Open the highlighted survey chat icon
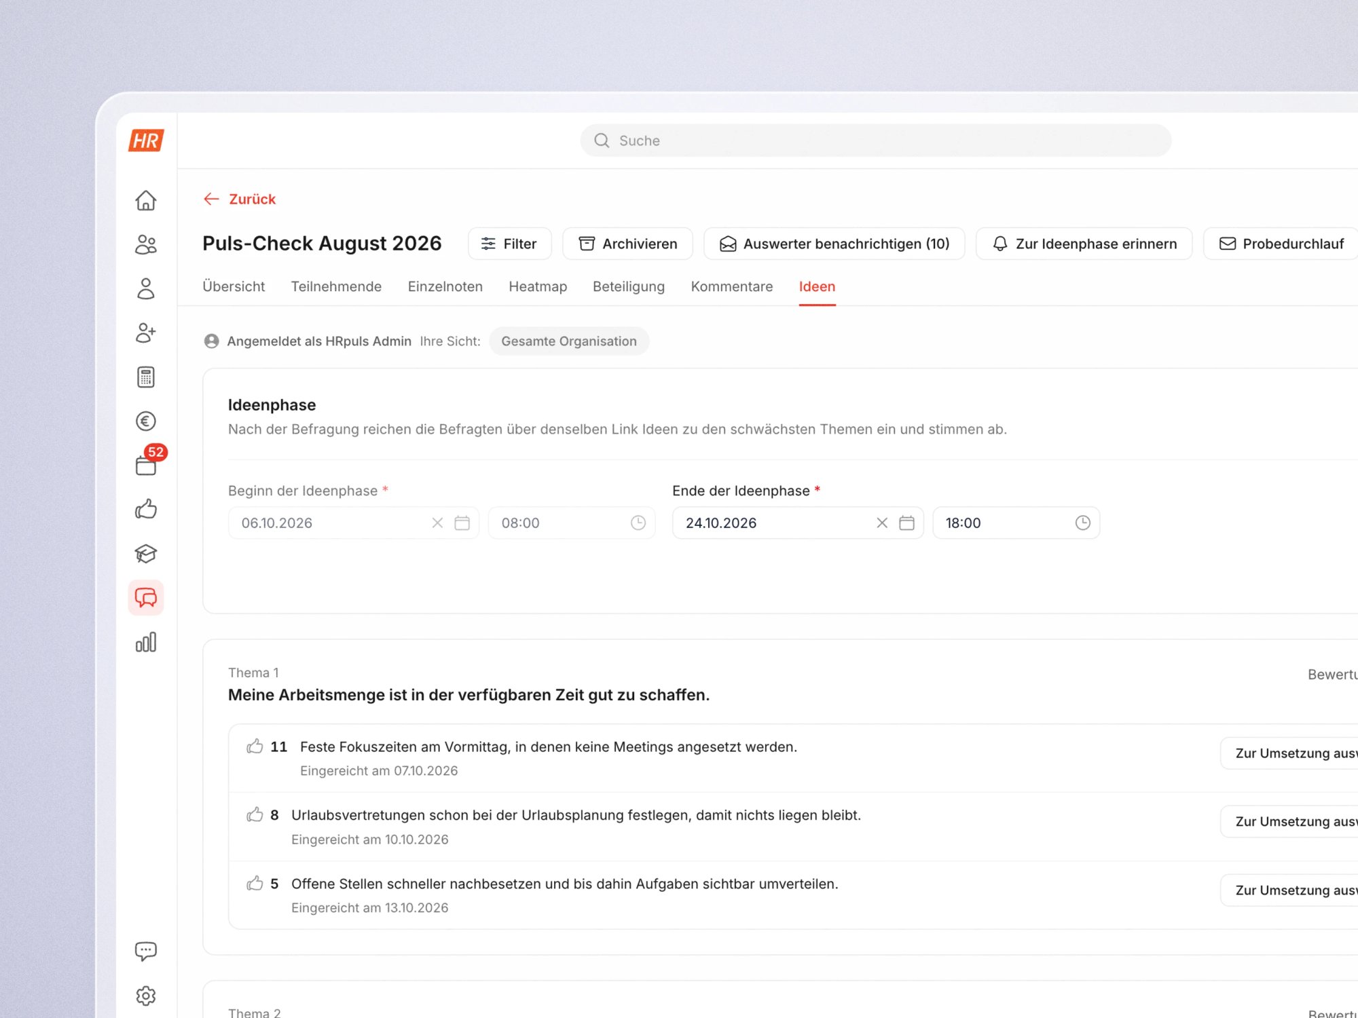The image size is (1358, 1018). click(145, 597)
